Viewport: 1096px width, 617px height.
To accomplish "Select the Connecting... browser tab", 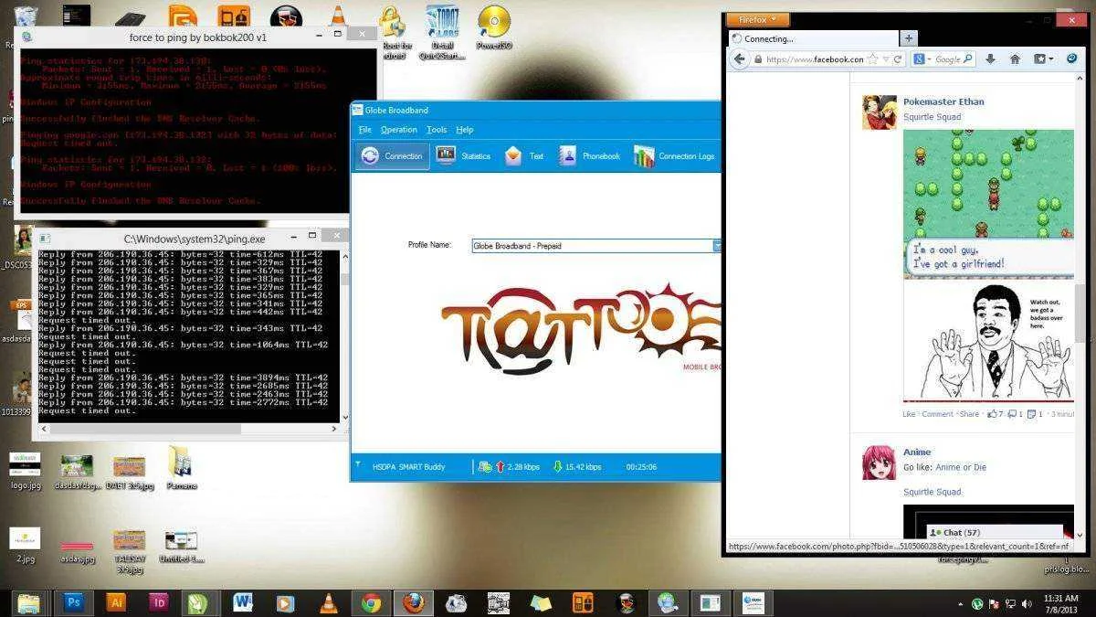I will pyautogui.click(x=812, y=38).
